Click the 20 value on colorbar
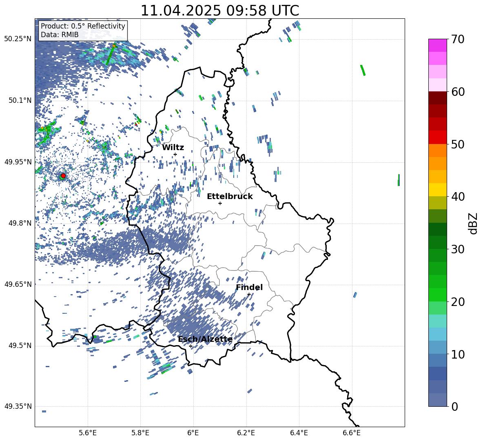 [458, 301]
